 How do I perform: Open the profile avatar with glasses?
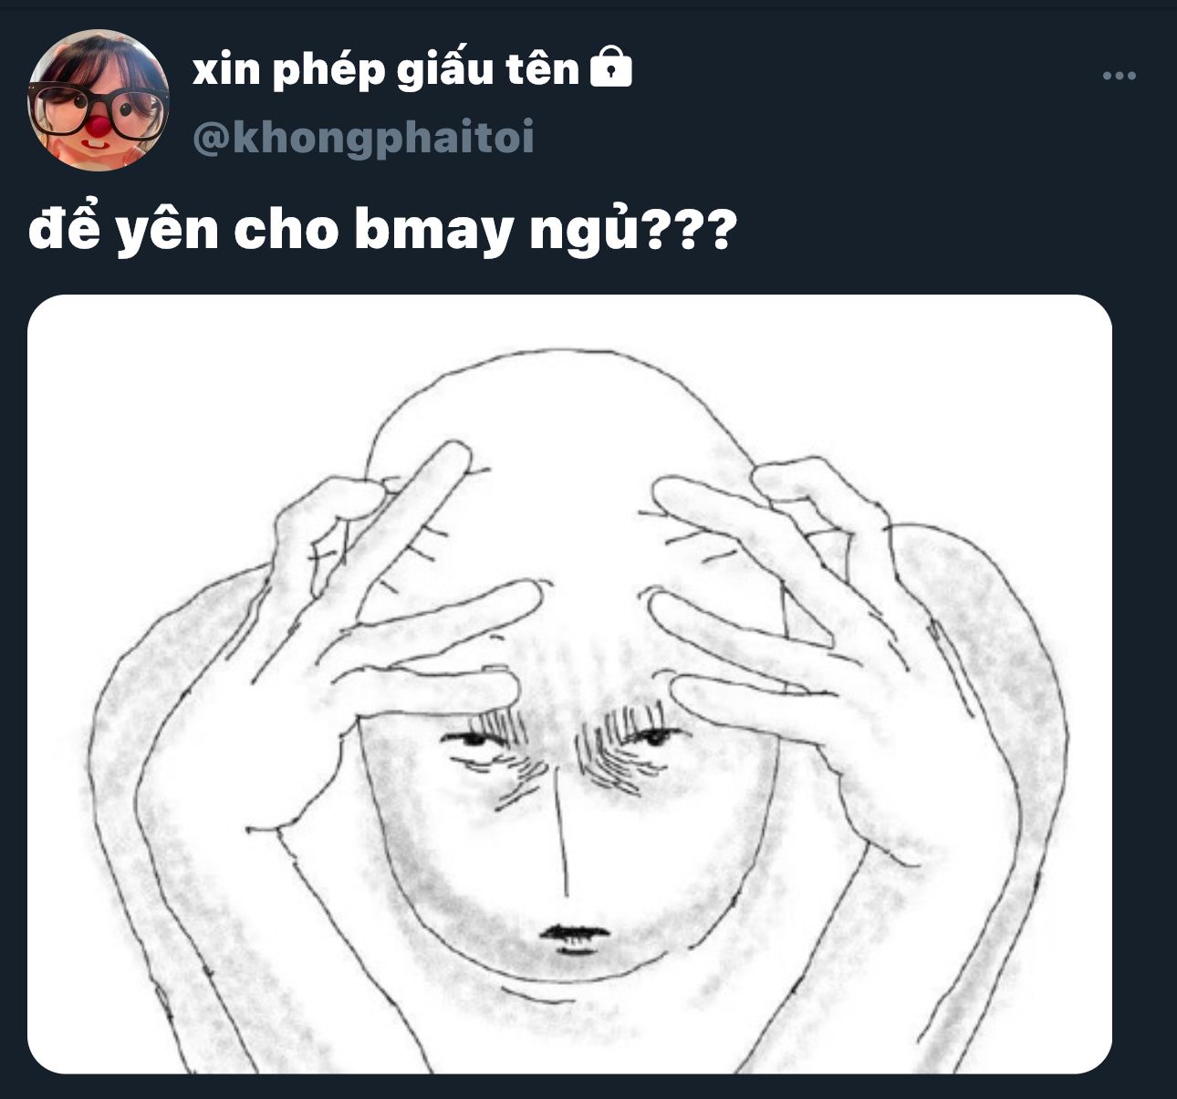click(x=99, y=99)
